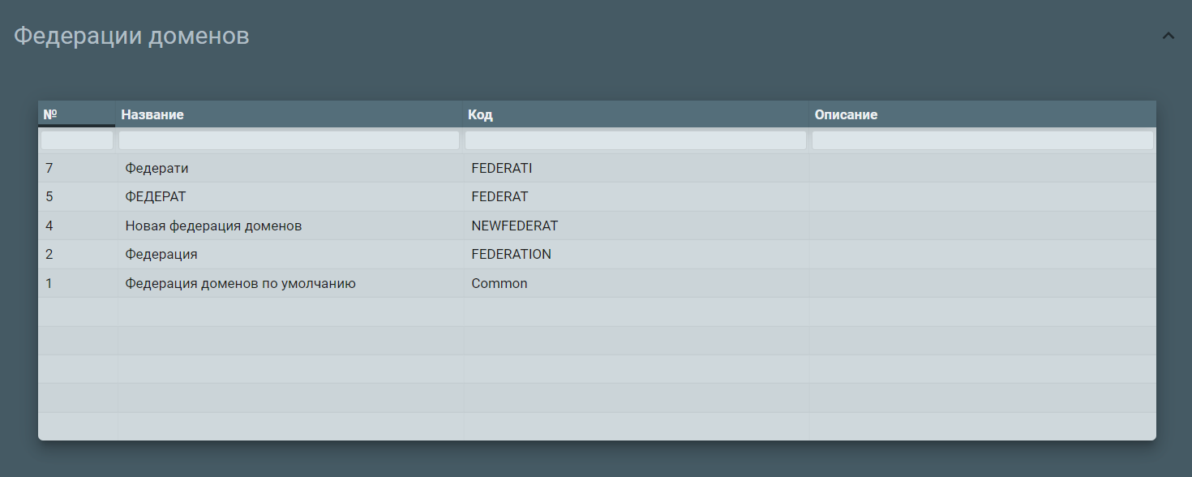Click the filter field under Название

coord(289,140)
